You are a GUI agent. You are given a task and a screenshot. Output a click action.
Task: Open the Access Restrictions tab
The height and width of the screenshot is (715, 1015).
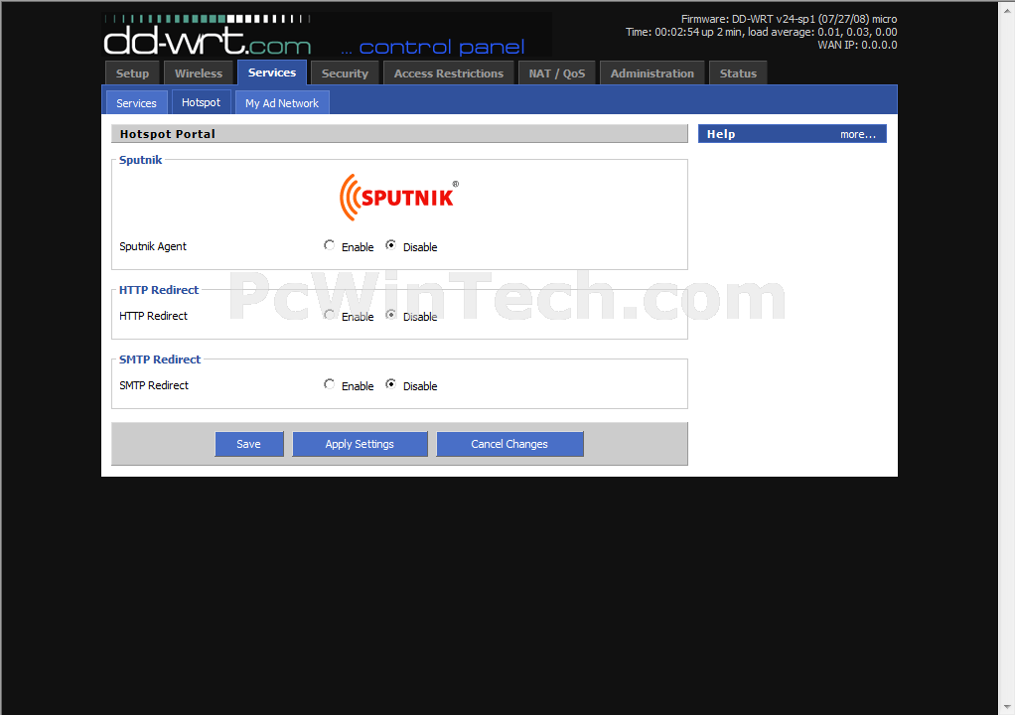[x=449, y=73]
